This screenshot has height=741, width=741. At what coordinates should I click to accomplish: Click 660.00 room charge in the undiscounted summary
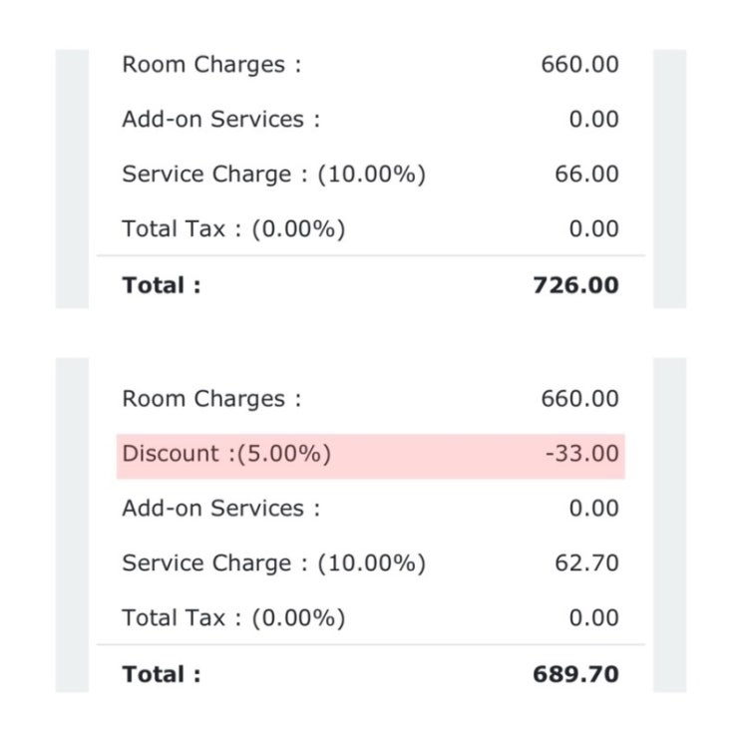[579, 65]
